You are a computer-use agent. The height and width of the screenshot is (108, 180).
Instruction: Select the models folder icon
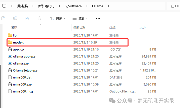pyautogui.click(x=10, y=42)
